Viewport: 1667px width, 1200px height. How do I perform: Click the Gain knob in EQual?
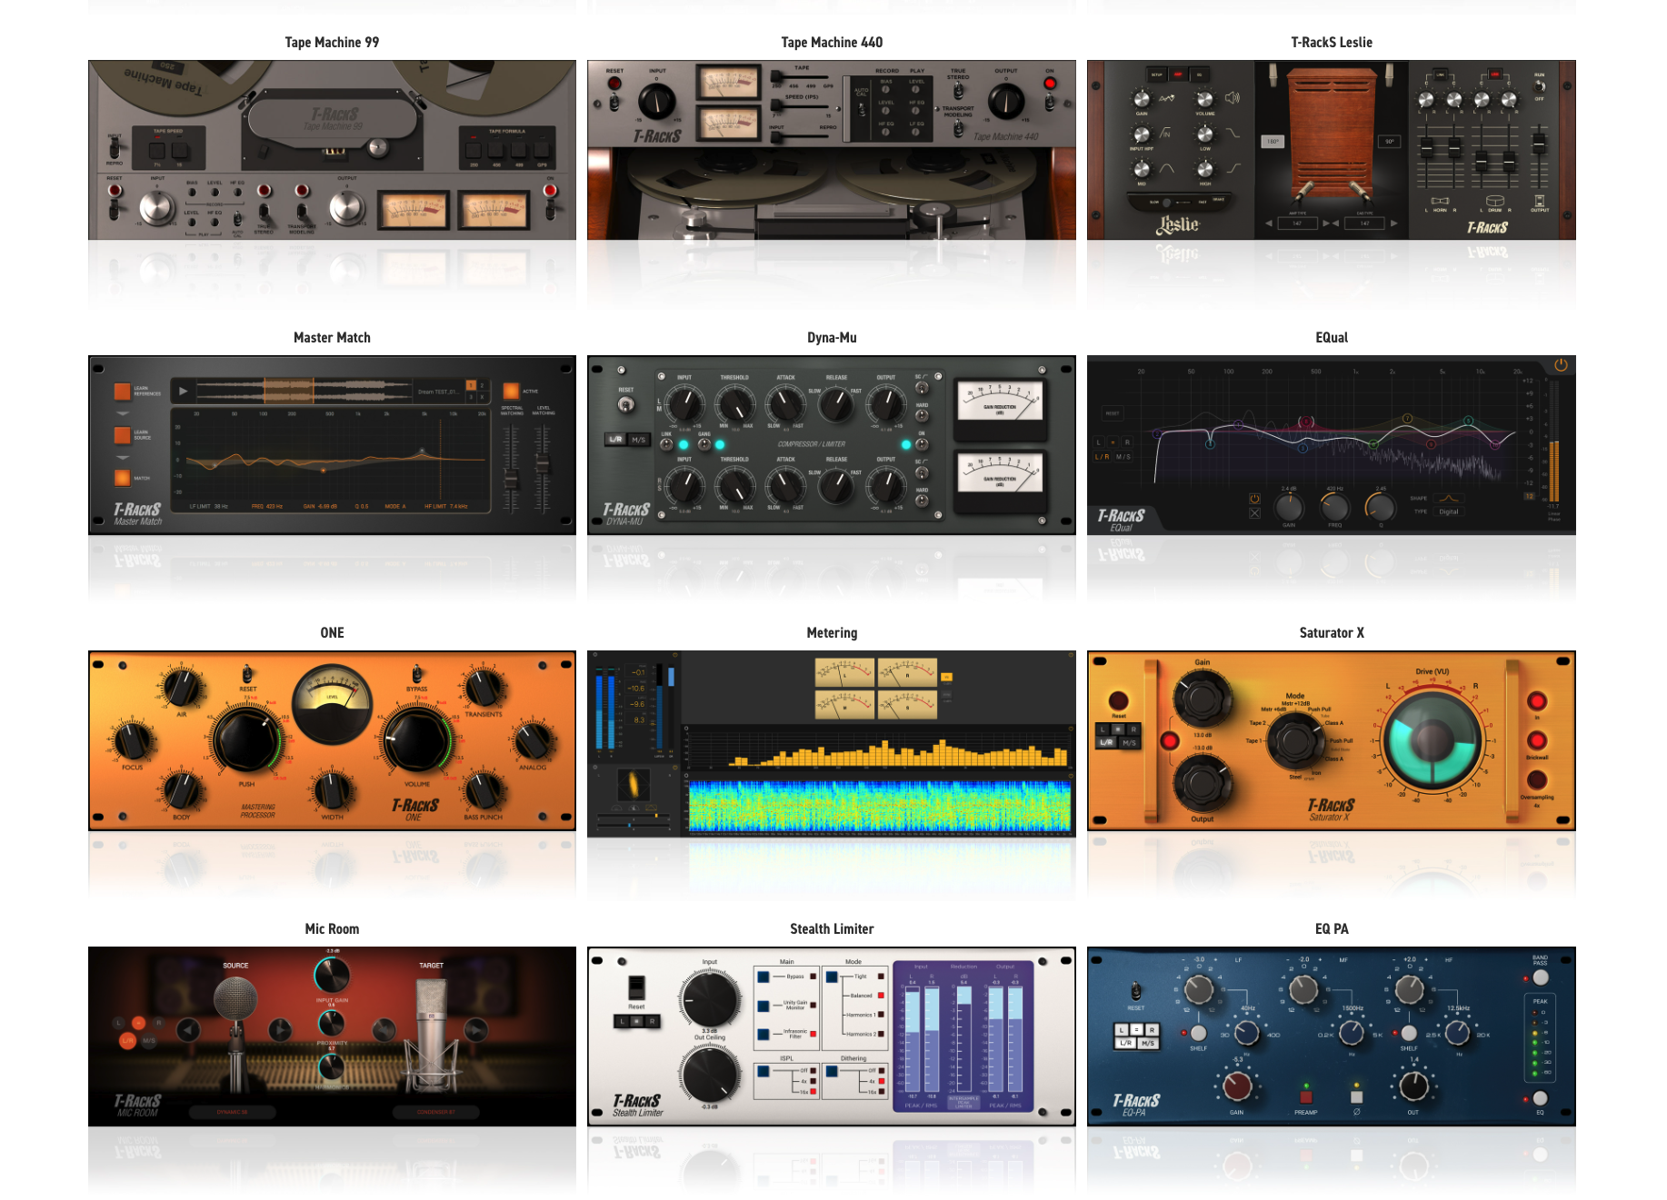[x=1289, y=507]
